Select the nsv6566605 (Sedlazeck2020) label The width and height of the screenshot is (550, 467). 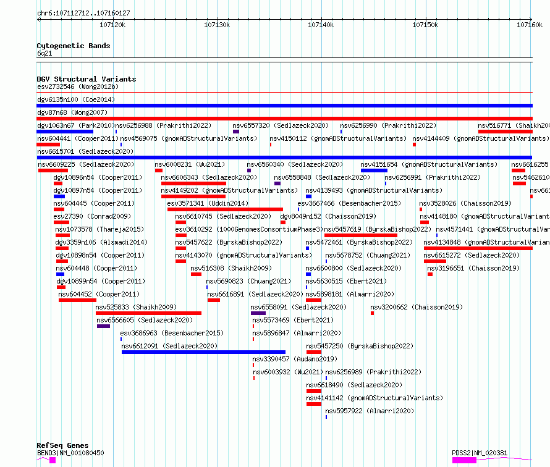click(x=145, y=320)
